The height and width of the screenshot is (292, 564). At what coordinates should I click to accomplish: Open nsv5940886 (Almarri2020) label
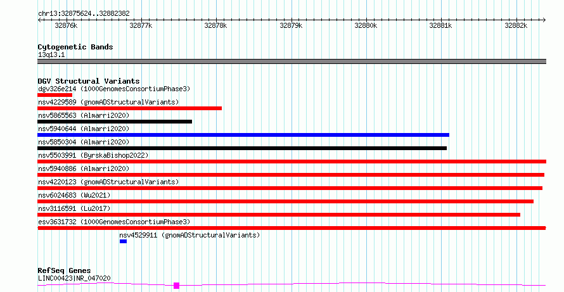point(84,168)
